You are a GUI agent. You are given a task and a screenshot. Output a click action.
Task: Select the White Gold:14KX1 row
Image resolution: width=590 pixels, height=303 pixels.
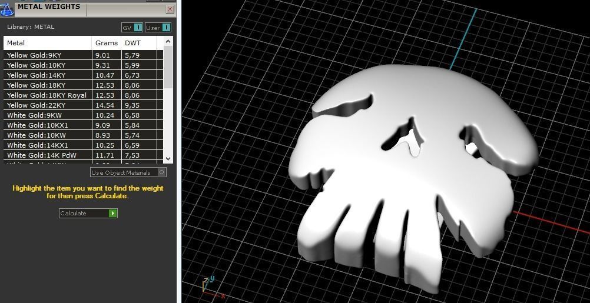tap(83, 145)
